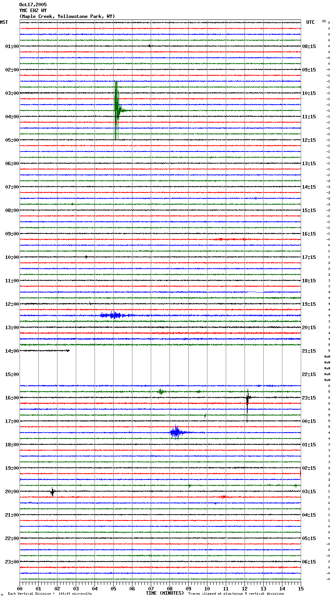The width and height of the screenshot is (332, 599).
Task: Click the 23:15 UTC label
Action: 309,398
